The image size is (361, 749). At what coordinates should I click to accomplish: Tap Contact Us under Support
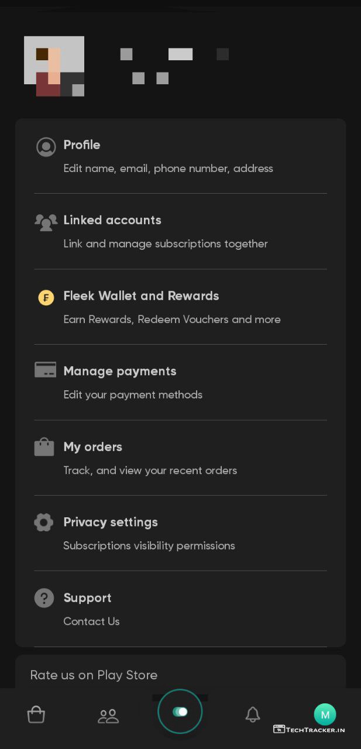(x=91, y=621)
